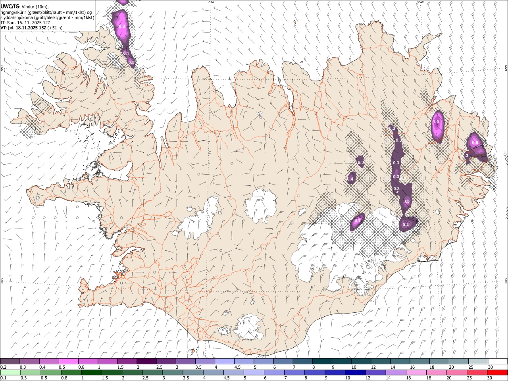The height and width of the screenshot is (381, 508).
Task: Select the bottom-row legend swatch between 2 and 2.5
Action: (x=133, y=372)
